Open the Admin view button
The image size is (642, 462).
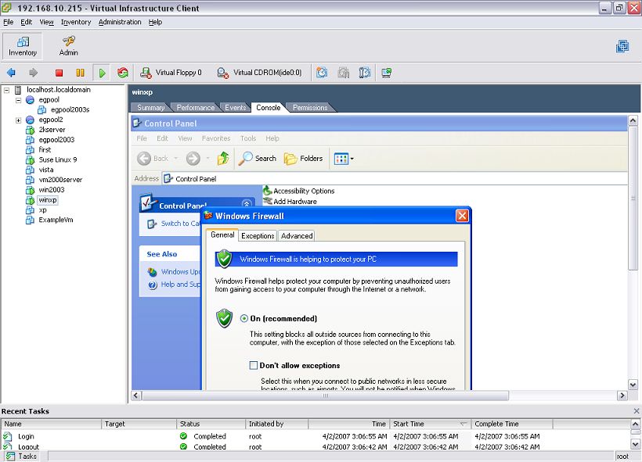(x=68, y=46)
